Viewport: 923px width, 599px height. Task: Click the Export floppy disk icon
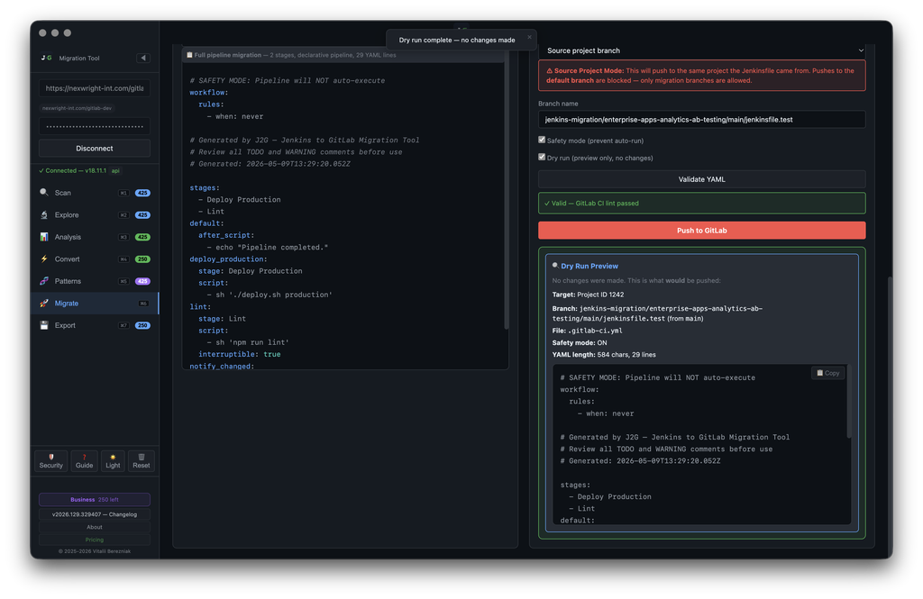tap(43, 325)
